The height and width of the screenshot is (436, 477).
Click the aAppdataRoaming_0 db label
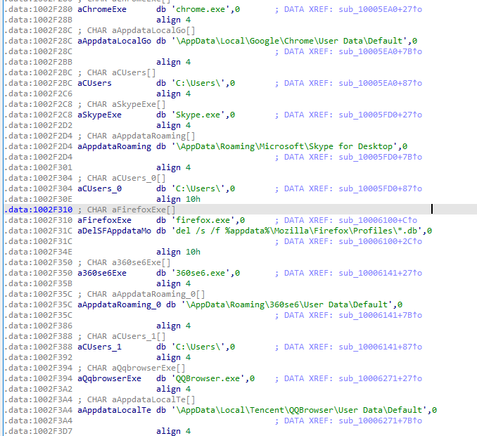120,304
